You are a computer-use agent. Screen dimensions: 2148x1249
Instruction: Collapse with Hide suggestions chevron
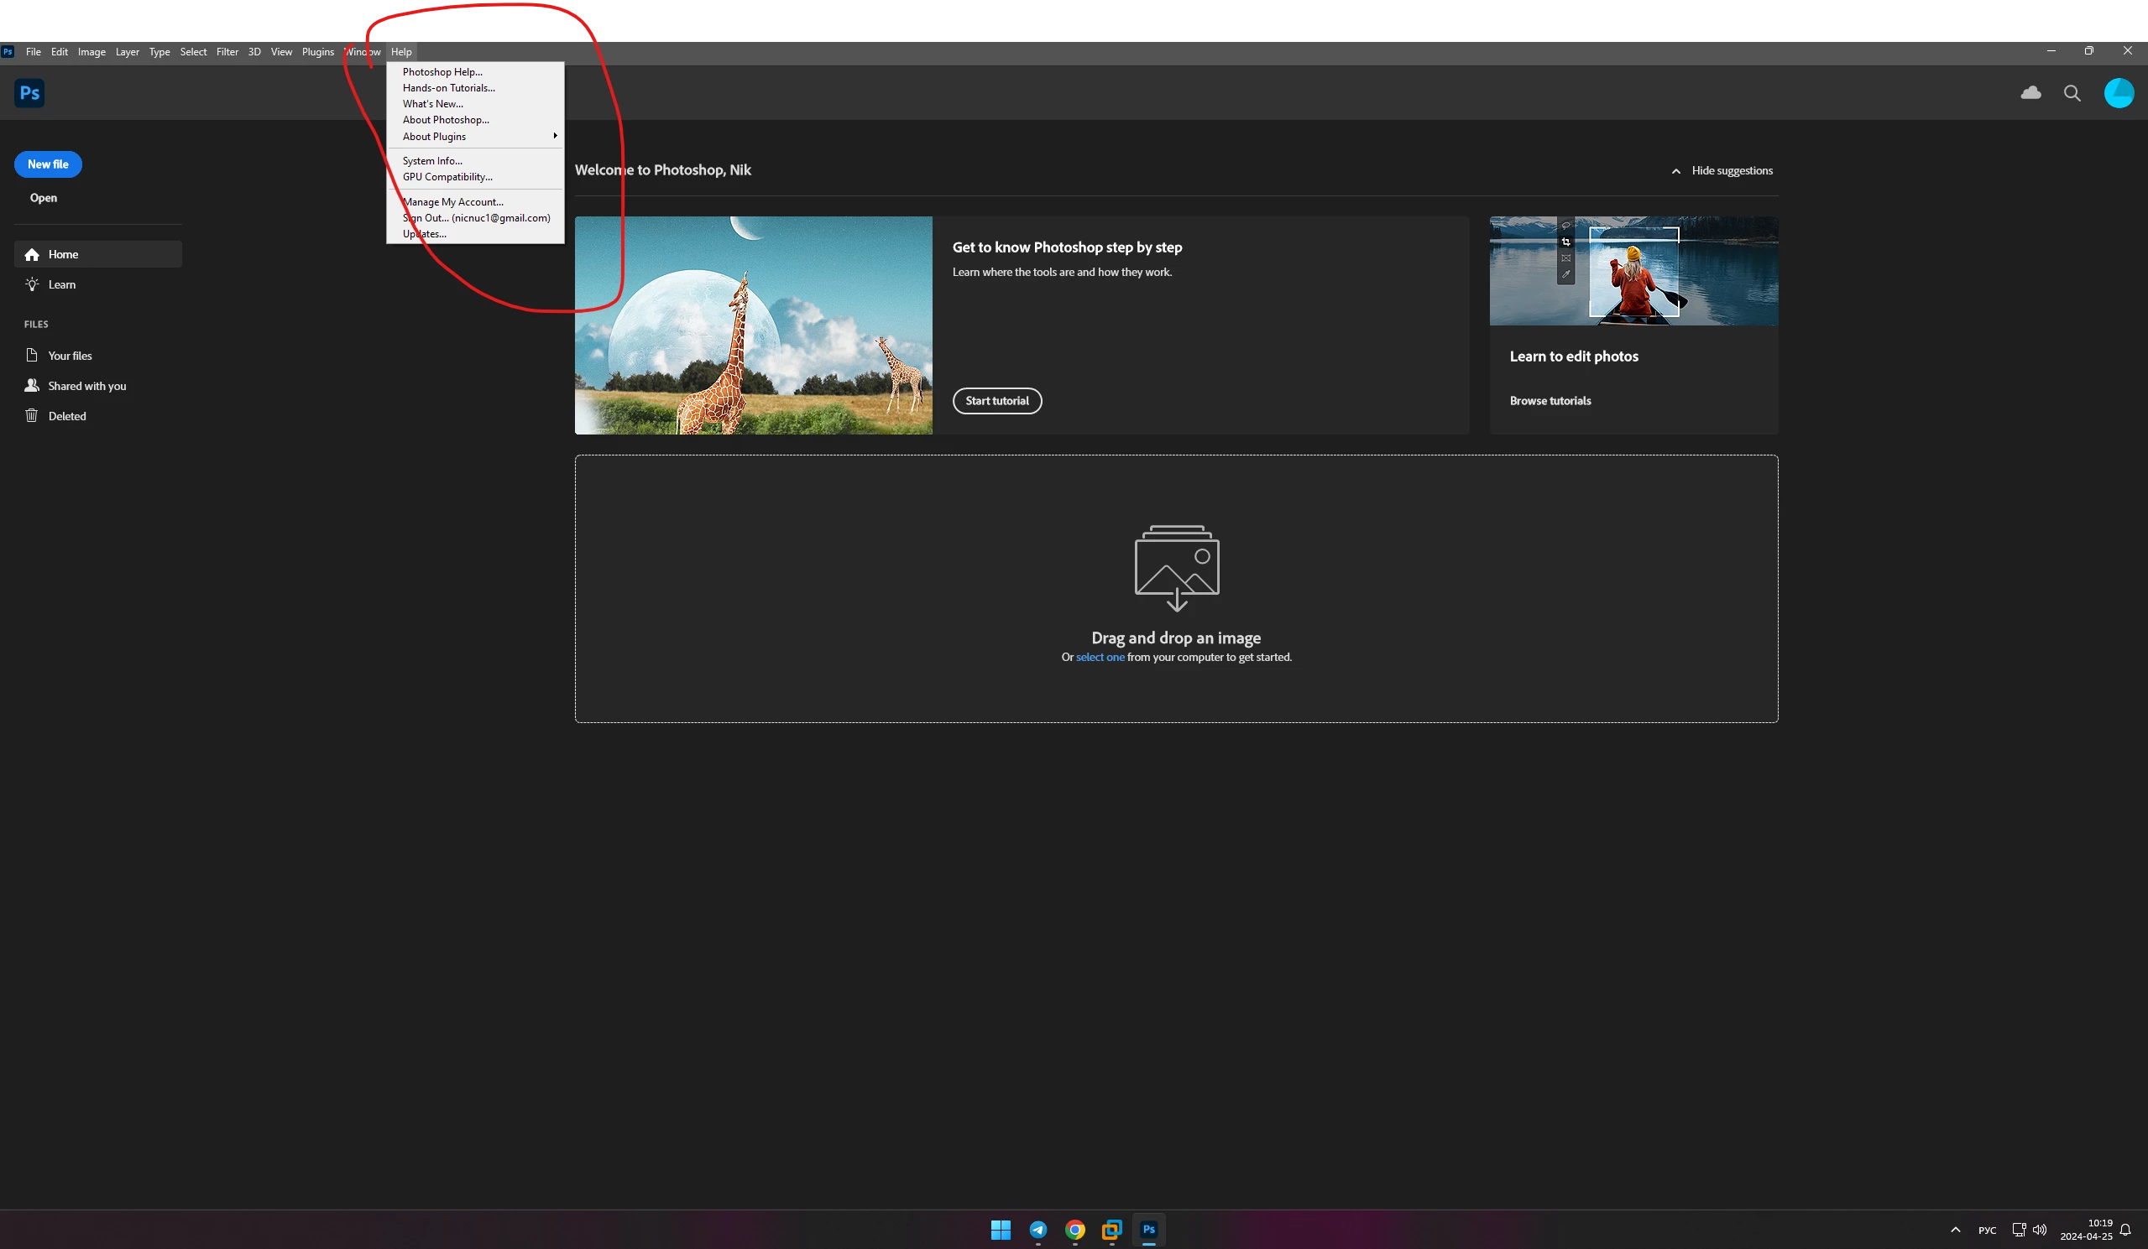tap(1675, 171)
